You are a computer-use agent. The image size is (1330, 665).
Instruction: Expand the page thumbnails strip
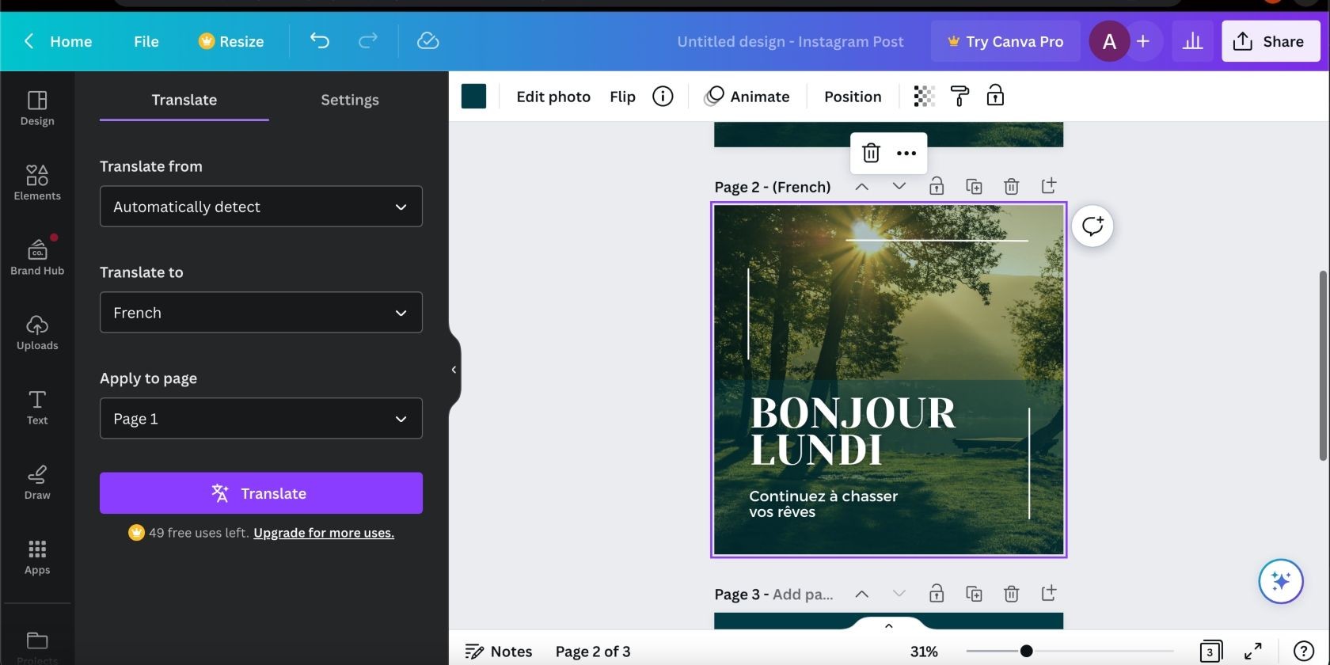tap(888, 625)
